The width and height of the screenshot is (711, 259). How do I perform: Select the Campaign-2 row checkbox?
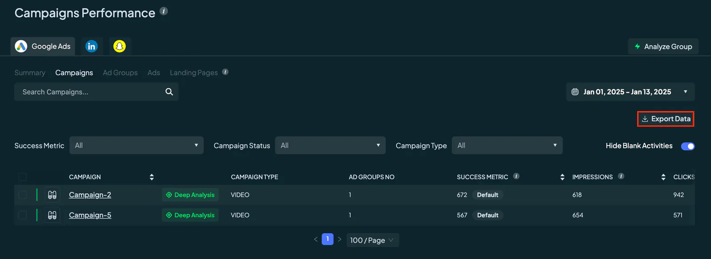coord(23,195)
